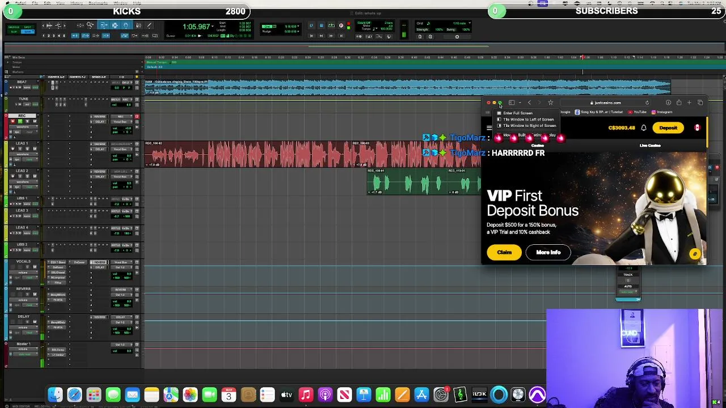Open Messages from the dock
Viewport: 726px width, 408px height.
(x=113, y=395)
